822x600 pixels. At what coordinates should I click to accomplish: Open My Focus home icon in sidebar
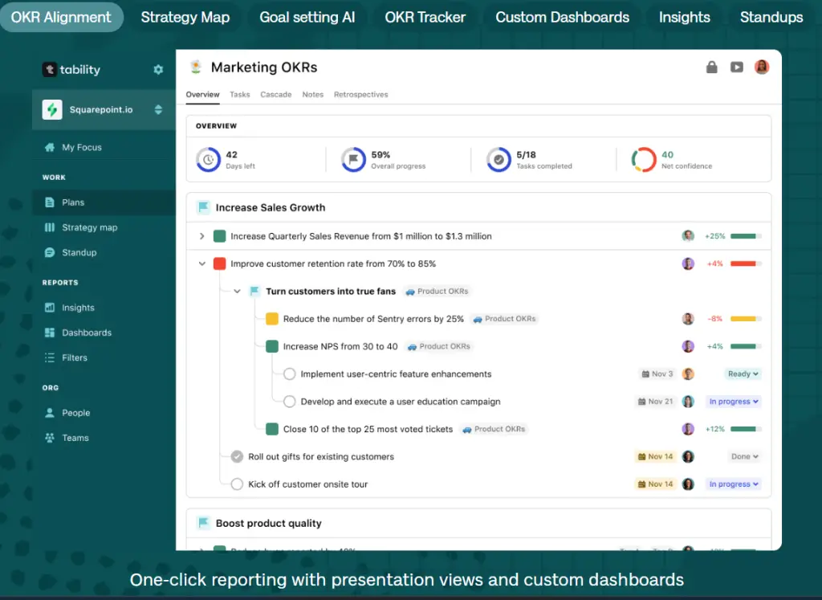(50, 147)
